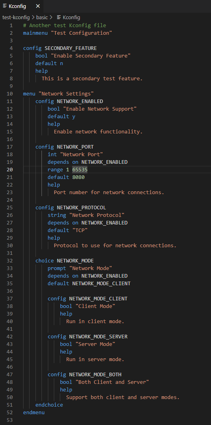This screenshot has width=211, height=425.
Task: Click the NETWORK_MODE_SERVER symbol
Action: point(98,337)
